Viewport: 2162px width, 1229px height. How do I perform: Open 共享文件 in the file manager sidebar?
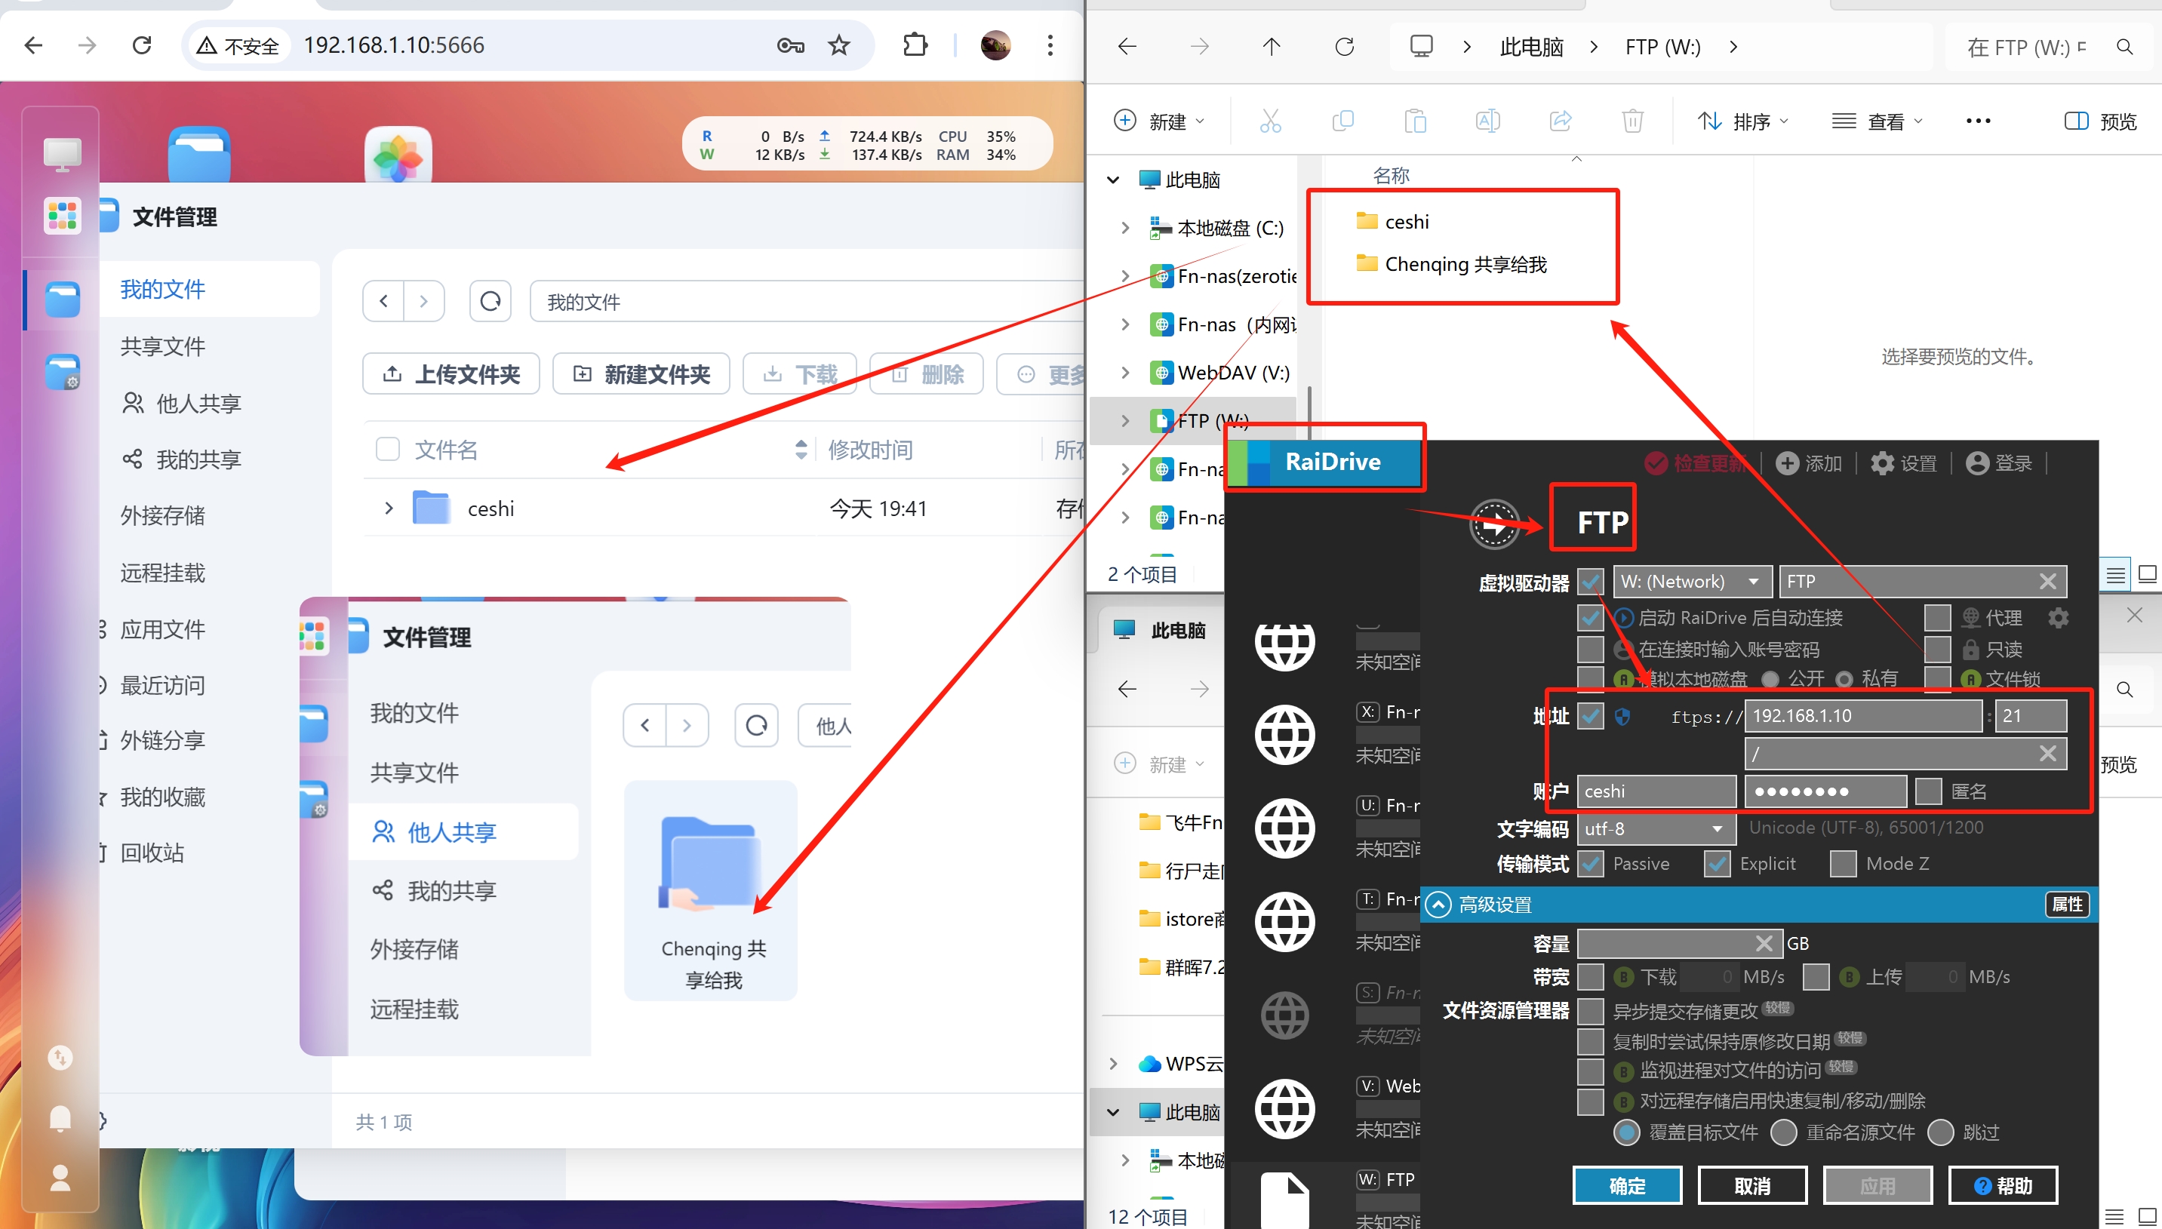162,346
